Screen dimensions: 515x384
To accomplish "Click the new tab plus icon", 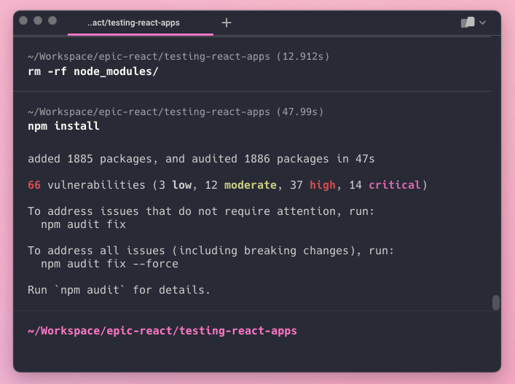I will pos(227,23).
